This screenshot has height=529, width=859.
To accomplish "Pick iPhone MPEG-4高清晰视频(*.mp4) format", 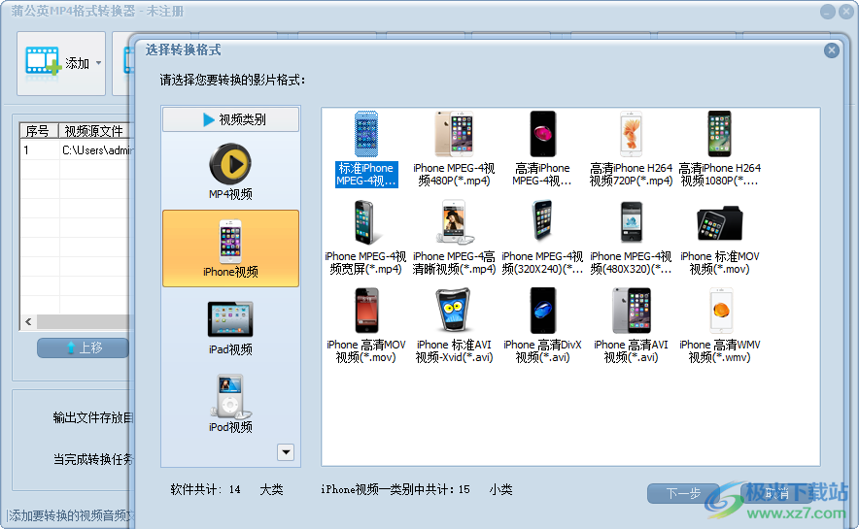I will [454, 238].
